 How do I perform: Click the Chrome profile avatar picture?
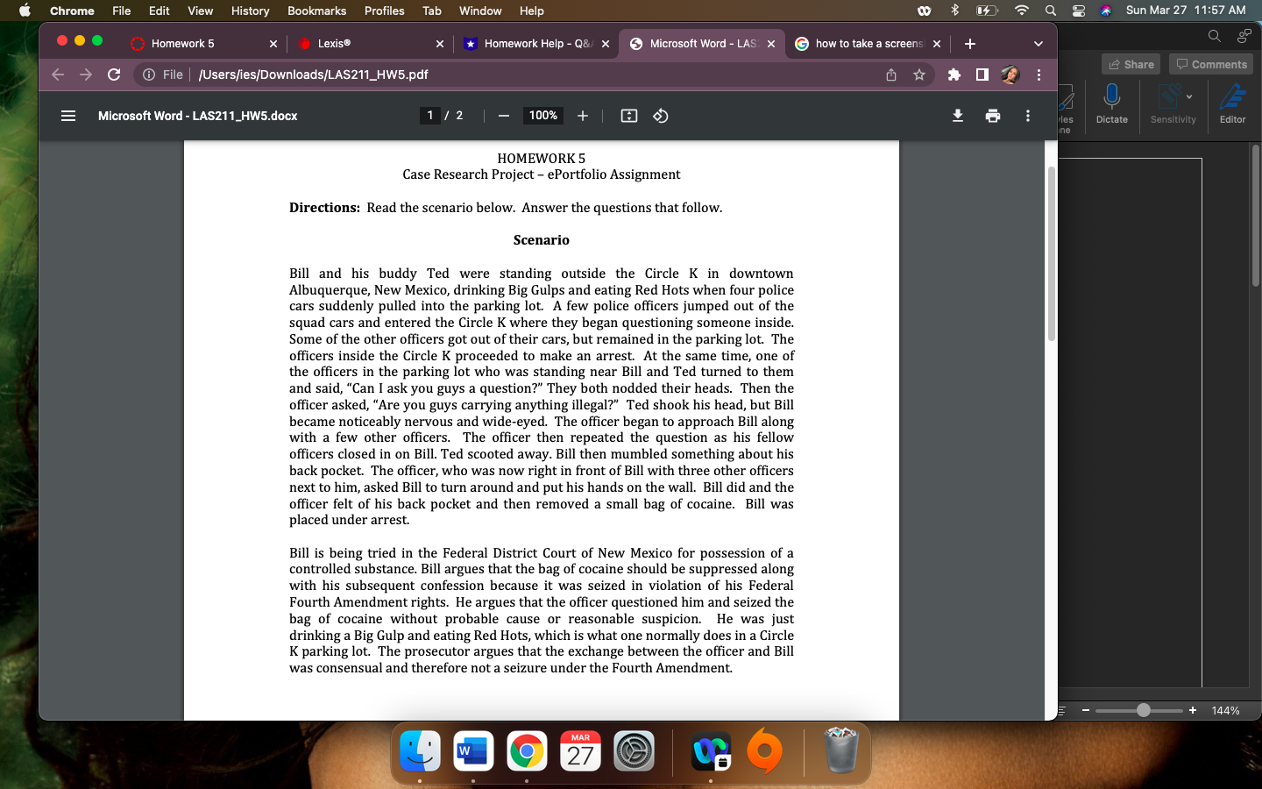1010,75
